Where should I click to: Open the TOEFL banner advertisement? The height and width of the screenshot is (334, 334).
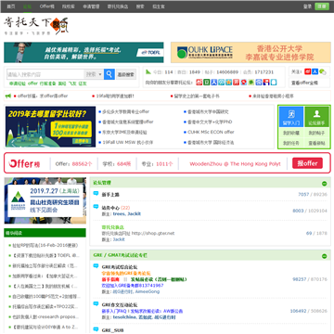click(x=83, y=53)
